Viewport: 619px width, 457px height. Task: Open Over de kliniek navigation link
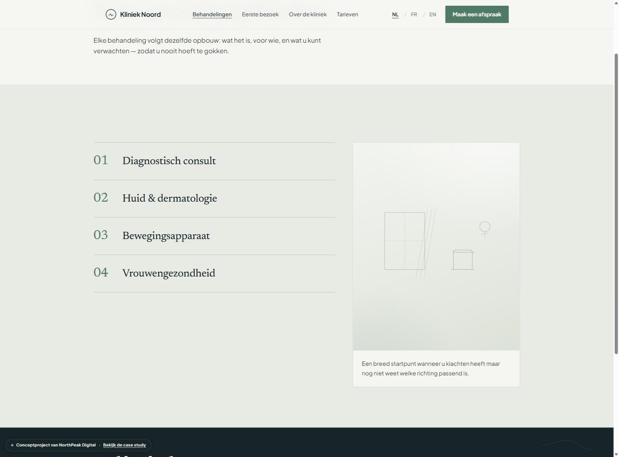[308, 14]
